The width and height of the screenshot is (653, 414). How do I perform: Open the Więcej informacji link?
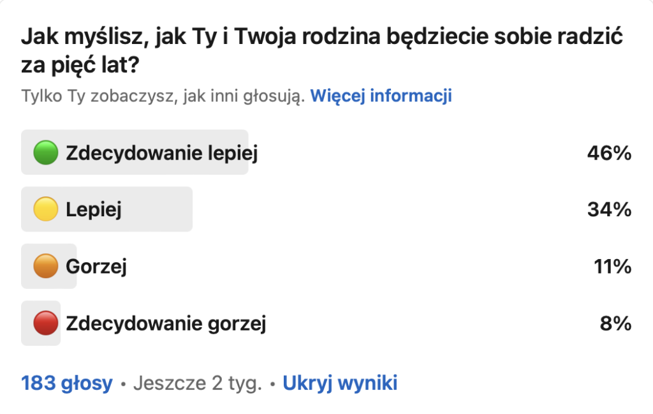pos(381,96)
